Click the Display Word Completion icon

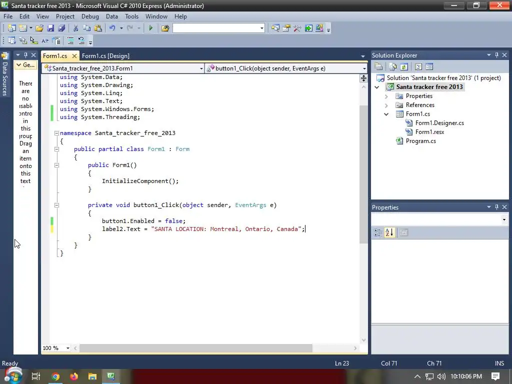(44, 41)
